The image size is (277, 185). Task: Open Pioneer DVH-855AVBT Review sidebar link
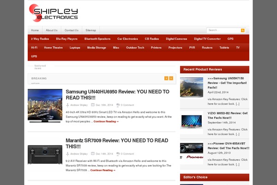[x=229, y=146]
